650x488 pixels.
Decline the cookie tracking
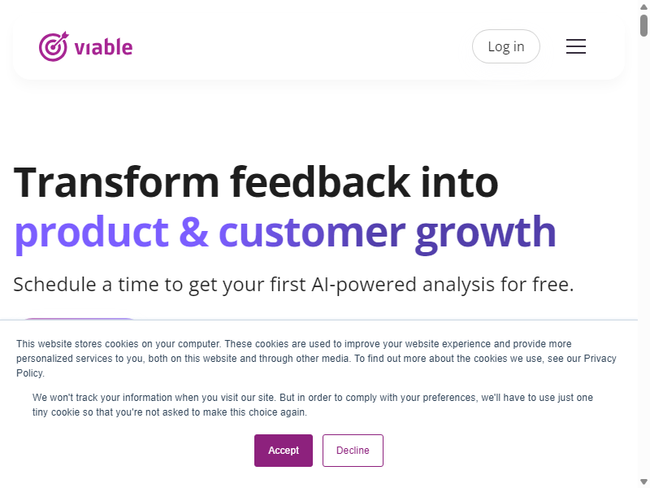(353, 451)
